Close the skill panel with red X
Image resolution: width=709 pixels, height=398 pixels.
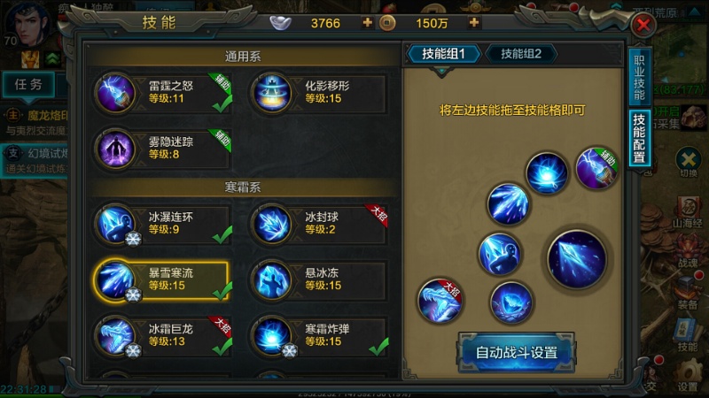(643, 25)
